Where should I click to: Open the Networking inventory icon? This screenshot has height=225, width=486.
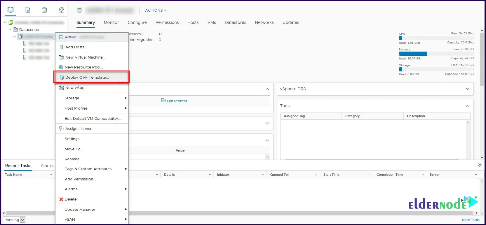tap(61, 10)
